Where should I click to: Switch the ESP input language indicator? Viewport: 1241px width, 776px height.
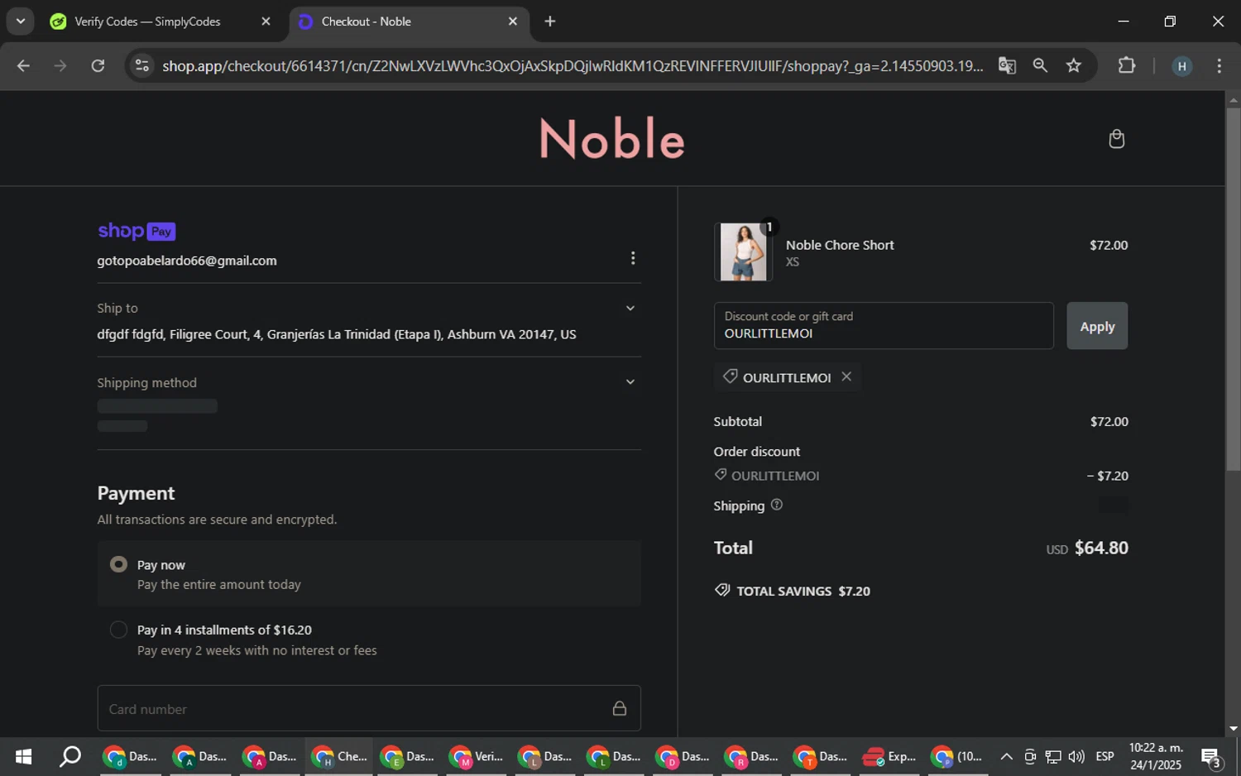1104,756
